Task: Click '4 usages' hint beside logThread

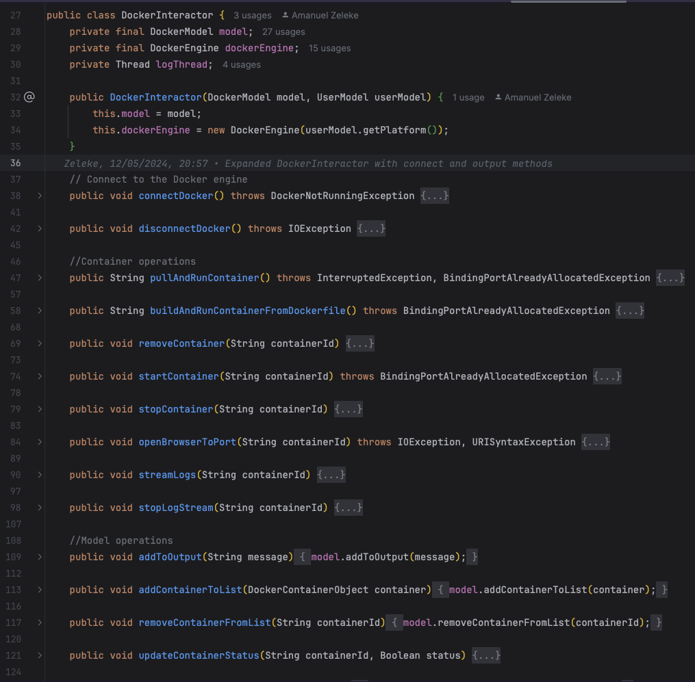Action: (x=242, y=65)
